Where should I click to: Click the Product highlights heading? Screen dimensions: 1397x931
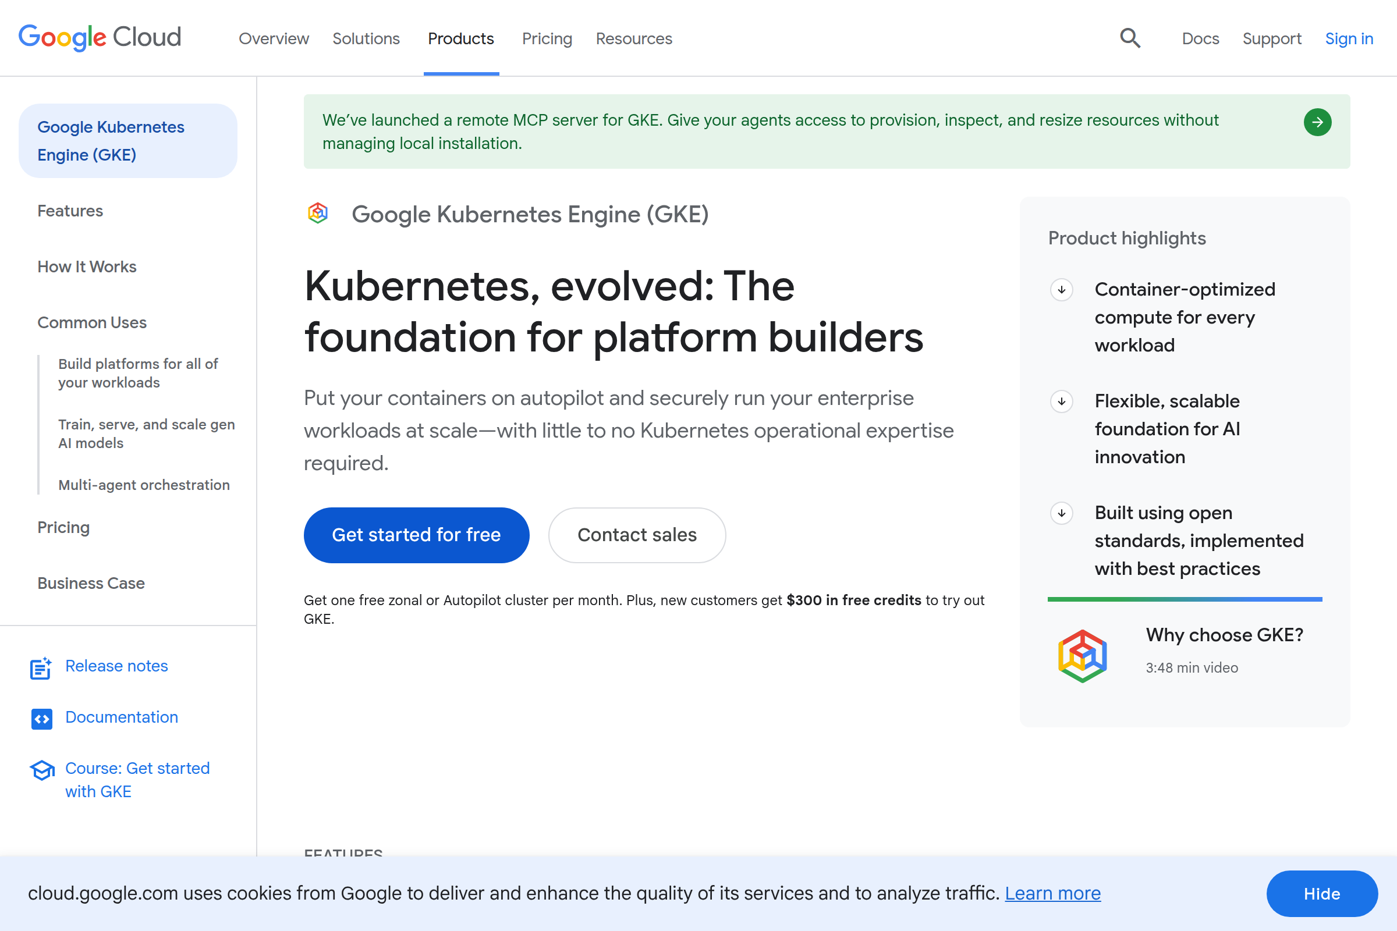point(1127,238)
